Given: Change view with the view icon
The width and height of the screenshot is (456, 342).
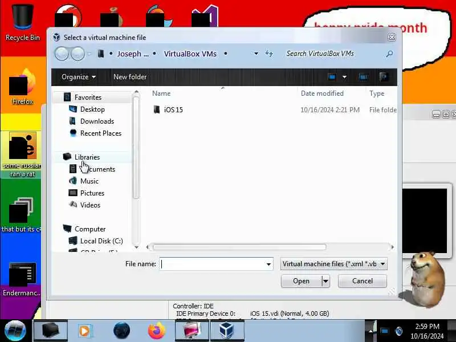Looking at the screenshot, I should [332, 77].
